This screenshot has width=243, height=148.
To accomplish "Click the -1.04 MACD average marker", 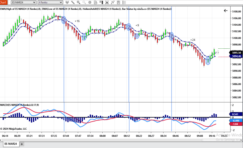I will point(236,124).
